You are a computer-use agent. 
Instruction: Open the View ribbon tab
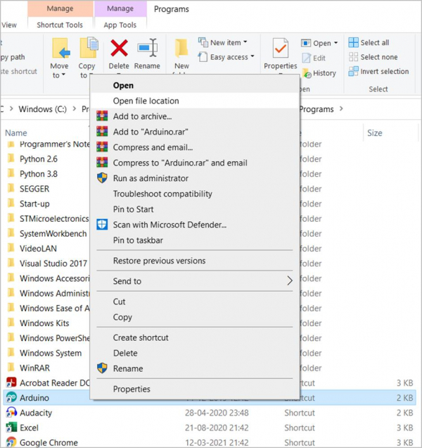[x=9, y=25]
